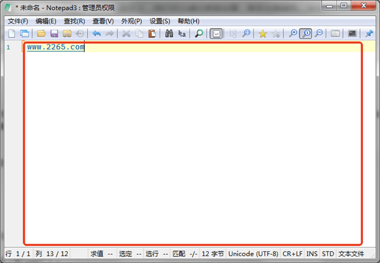The width and height of the screenshot is (380, 263).
Task: Click the Copy icon
Action: (x=139, y=33)
